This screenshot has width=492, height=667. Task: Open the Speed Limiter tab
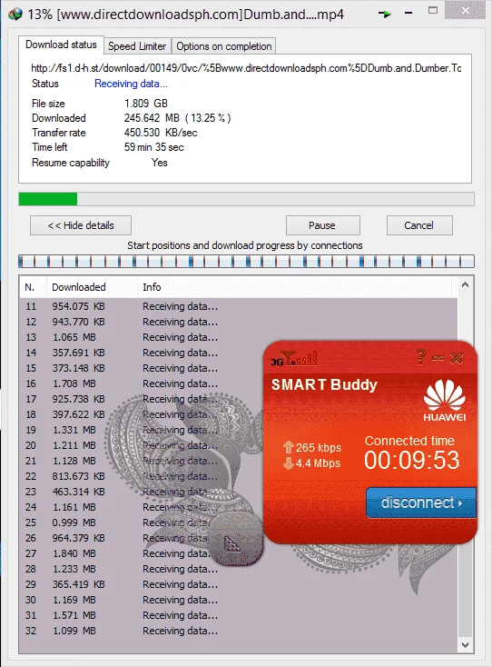pos(137,46)
